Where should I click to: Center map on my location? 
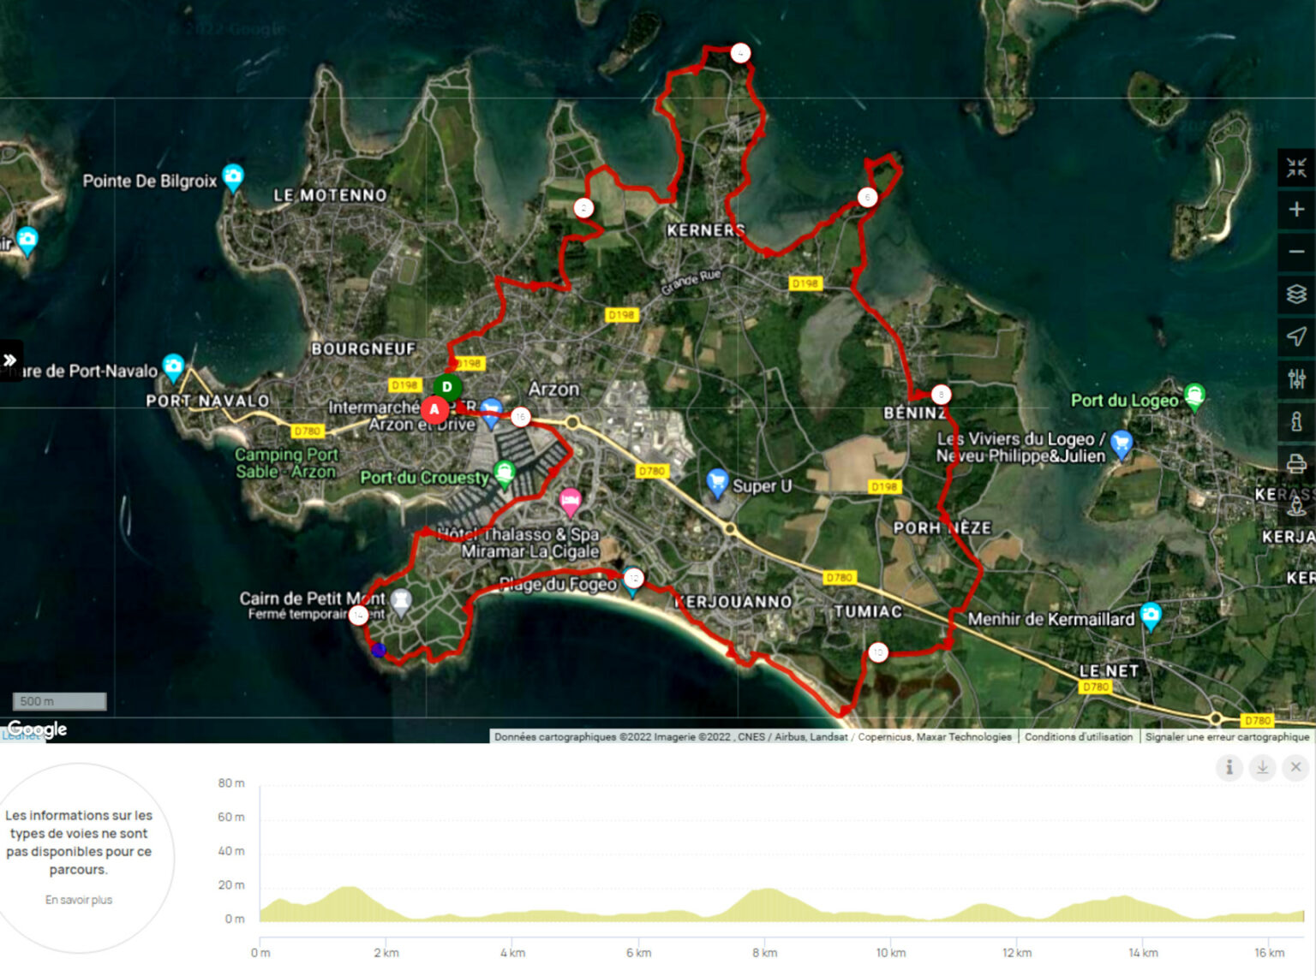tap(1295, 336)
